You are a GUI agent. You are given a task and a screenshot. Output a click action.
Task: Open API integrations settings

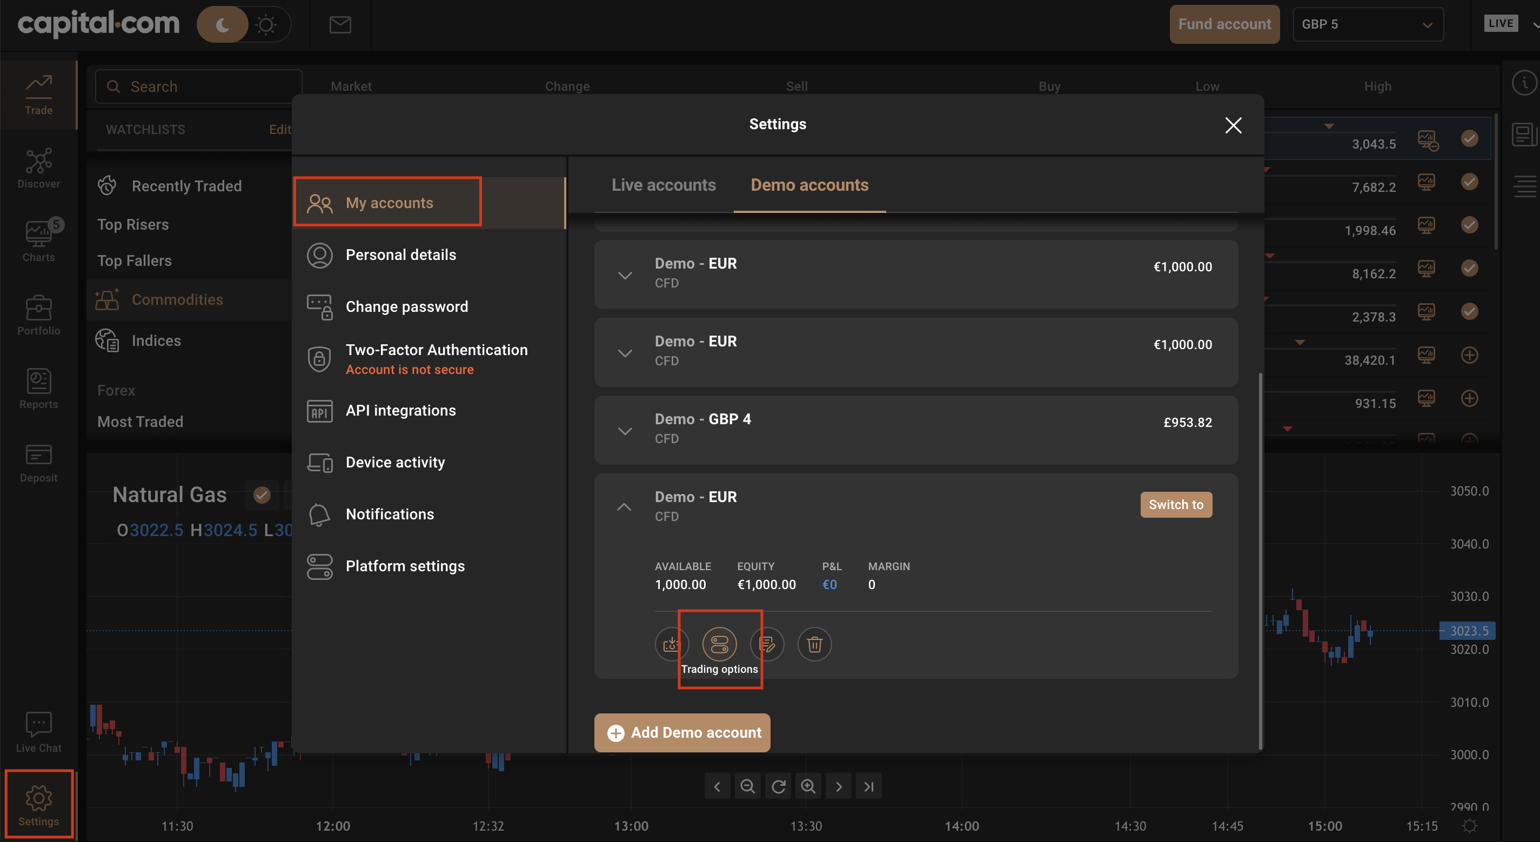click(429, 410)
